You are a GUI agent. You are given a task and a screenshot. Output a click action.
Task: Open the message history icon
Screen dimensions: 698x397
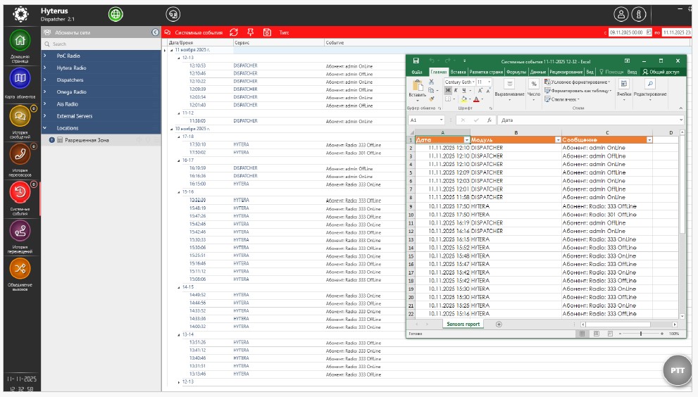[20, 116]
